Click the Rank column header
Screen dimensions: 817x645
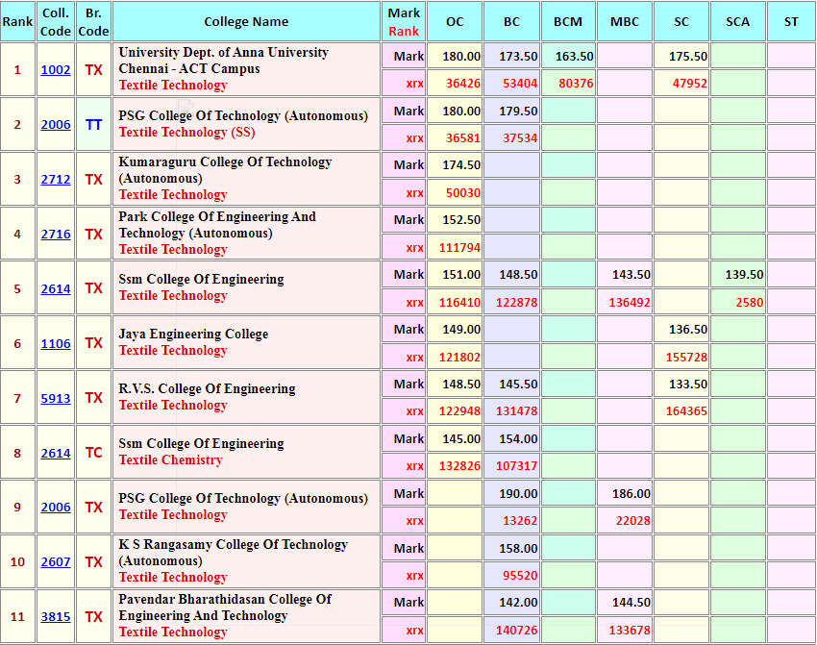tap(17, 21)
